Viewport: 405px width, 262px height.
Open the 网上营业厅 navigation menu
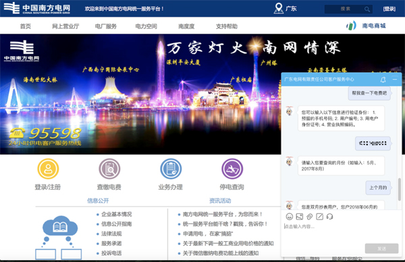(x=65, y=26)
